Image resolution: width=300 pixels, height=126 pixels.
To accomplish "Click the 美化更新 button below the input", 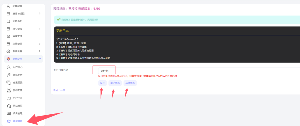I will tap(115, 83).
